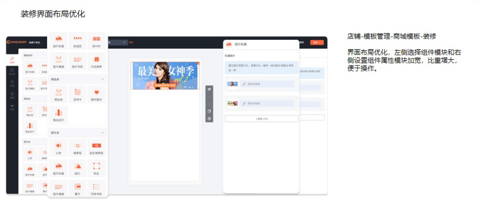This screenshot has width=484, height=222.
Task: Select first carousel image thumbnail in settings panel
Action: pyautogui.click(x=232, y=84)
